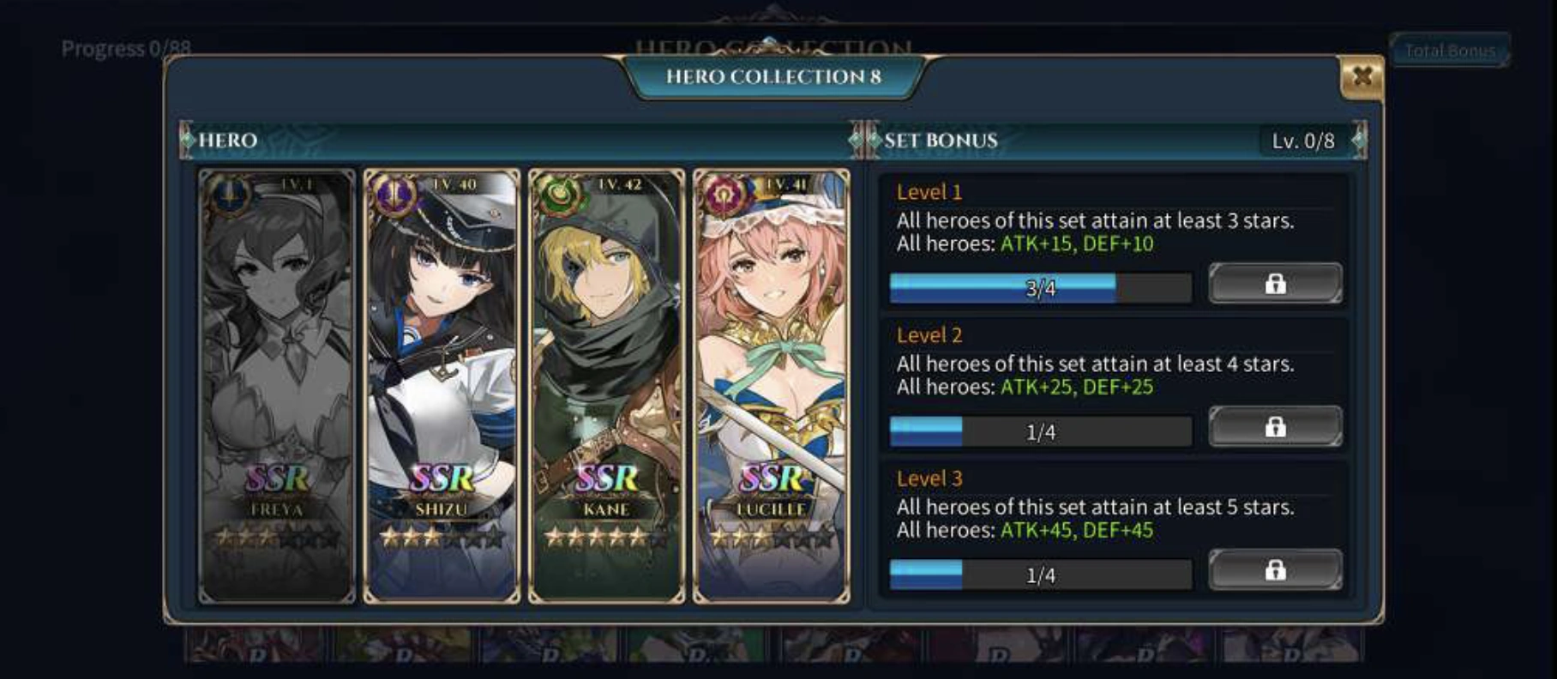Click the Level 2 progress bar showing 1/4

point(1041,431)
